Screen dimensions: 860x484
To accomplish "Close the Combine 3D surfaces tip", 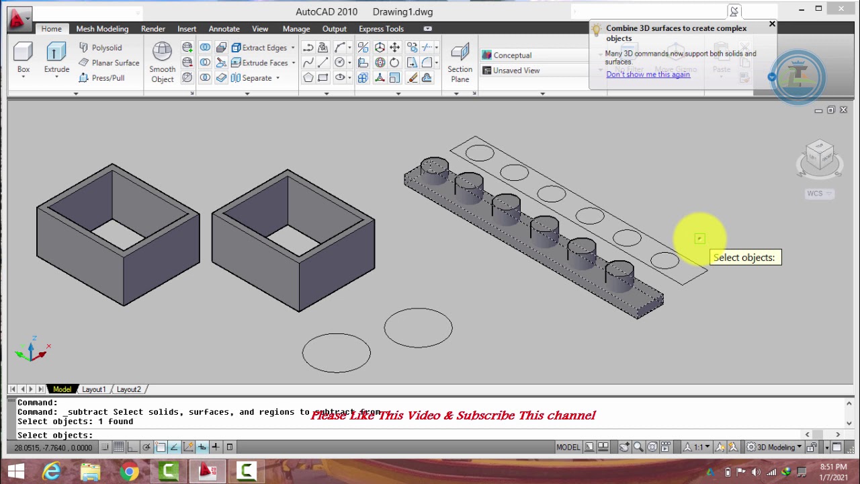I will point(771,25).
